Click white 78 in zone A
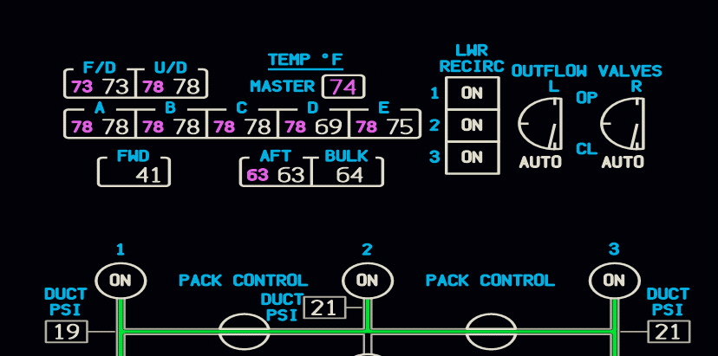Screen dimensions: 718x356 pyautogui.click(x=115, y=126)
